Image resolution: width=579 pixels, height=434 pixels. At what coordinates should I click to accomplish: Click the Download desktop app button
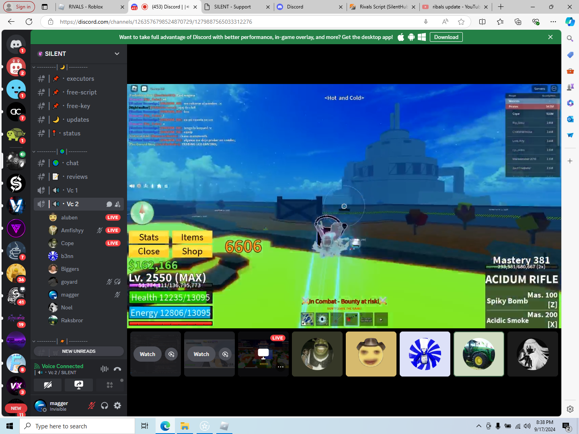click(x=446, y=37)
